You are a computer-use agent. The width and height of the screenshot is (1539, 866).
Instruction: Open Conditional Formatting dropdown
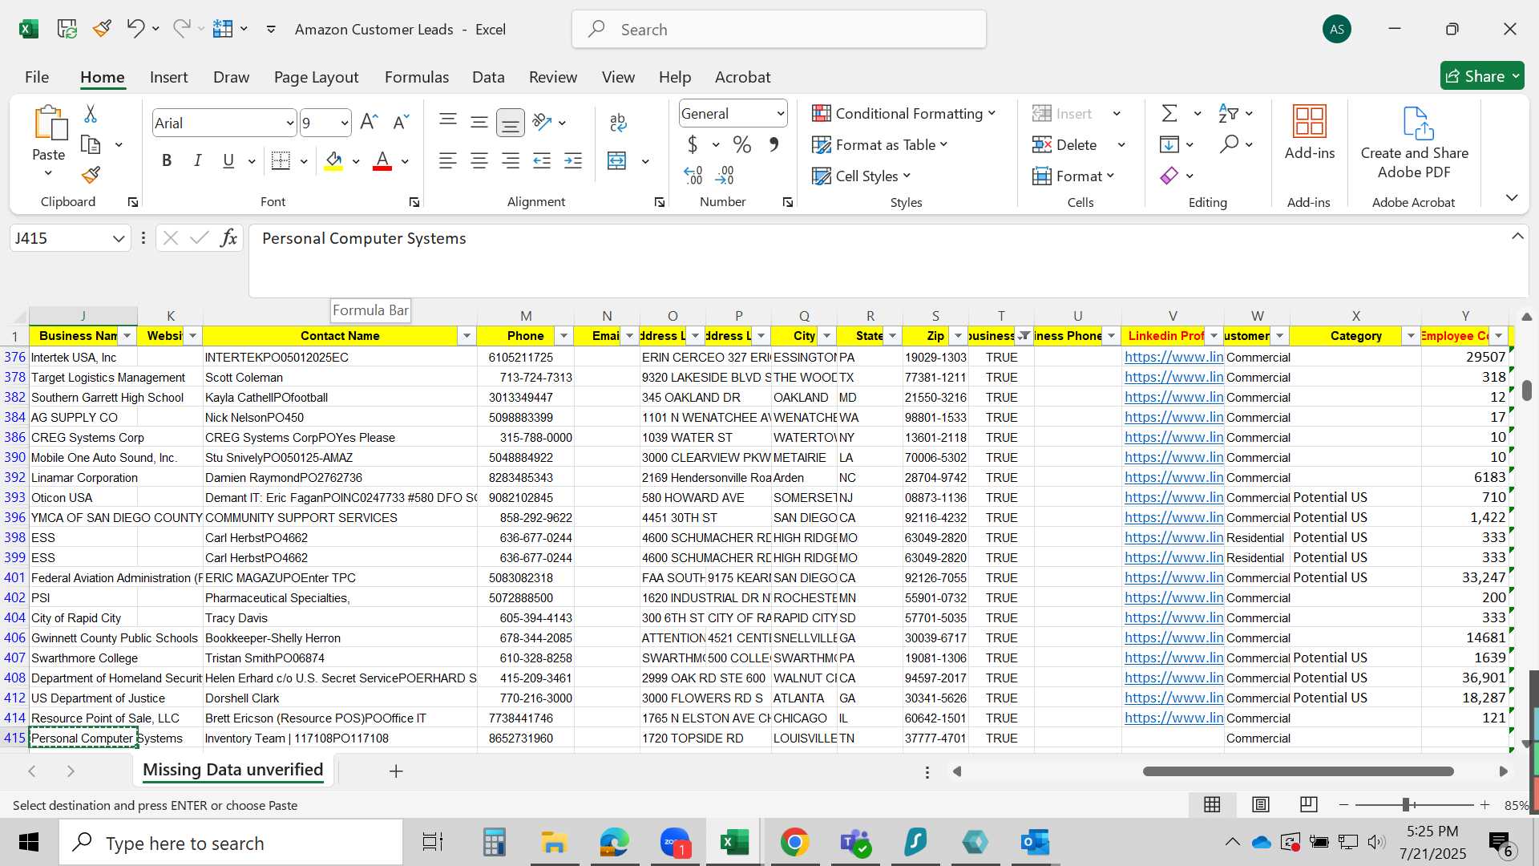903,113
